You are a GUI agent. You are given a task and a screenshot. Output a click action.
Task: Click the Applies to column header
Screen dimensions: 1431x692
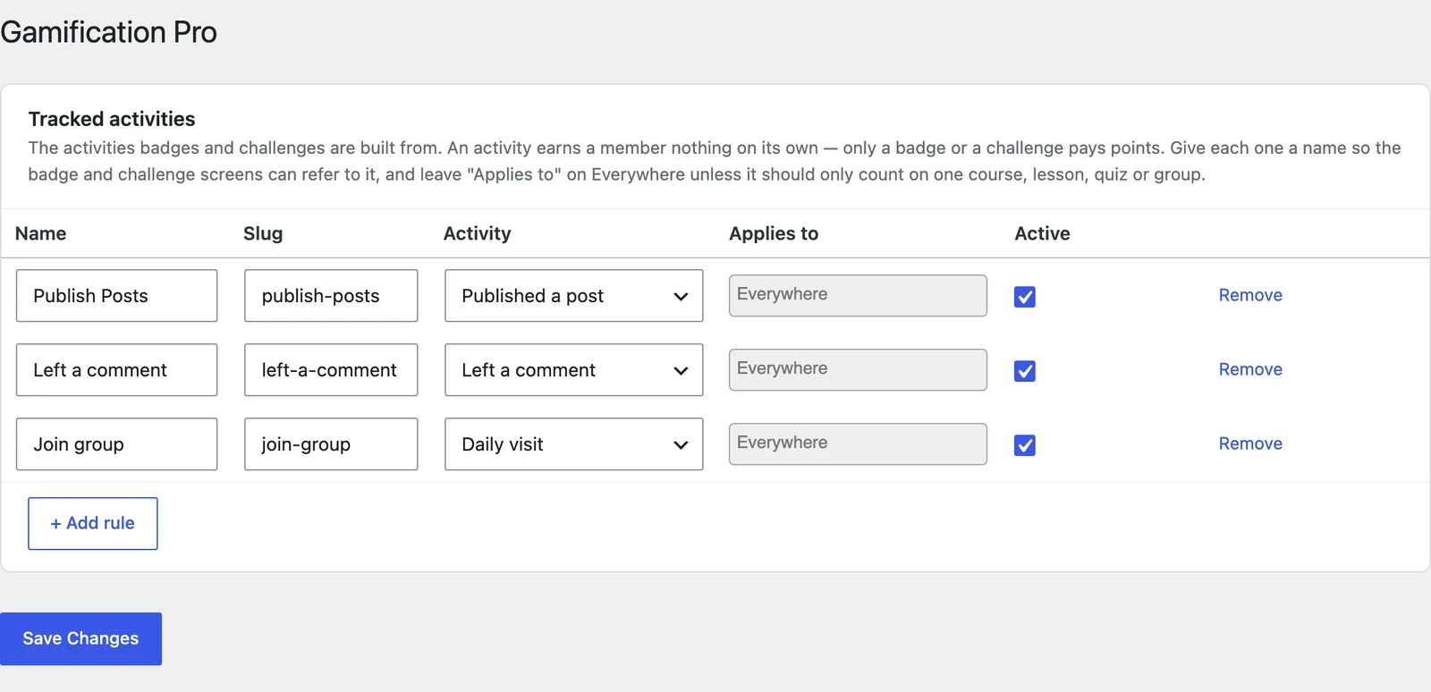774,233
